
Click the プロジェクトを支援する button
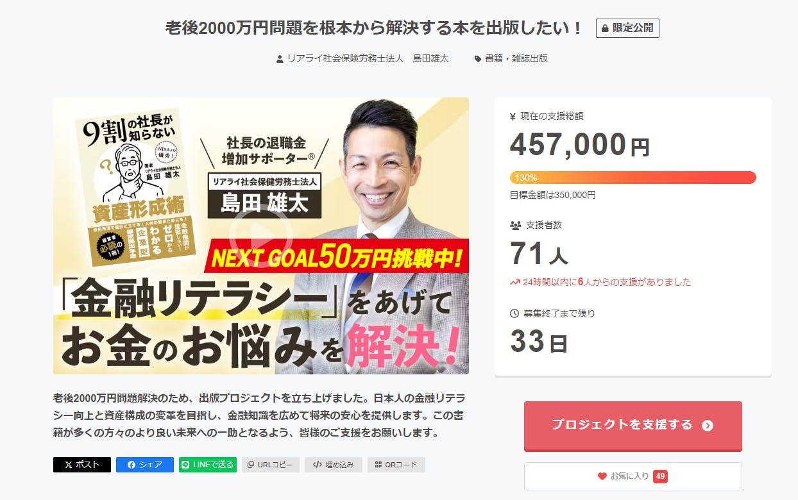point(633,426)
